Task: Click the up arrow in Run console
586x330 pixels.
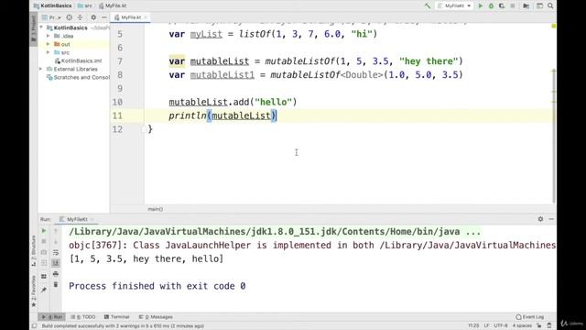Action: coord(56,231)
